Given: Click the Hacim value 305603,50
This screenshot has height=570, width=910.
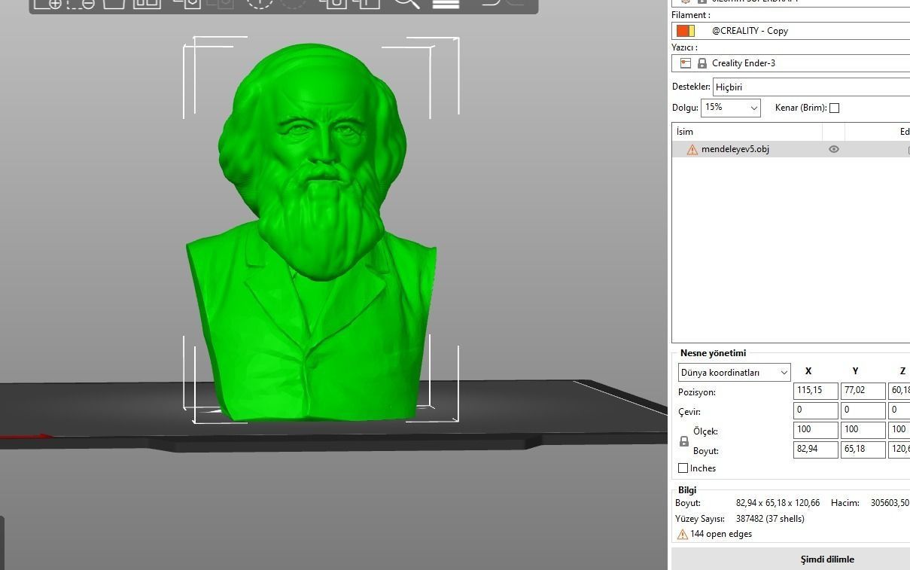Looking at the screenshot, I should [x=890, y=503].
